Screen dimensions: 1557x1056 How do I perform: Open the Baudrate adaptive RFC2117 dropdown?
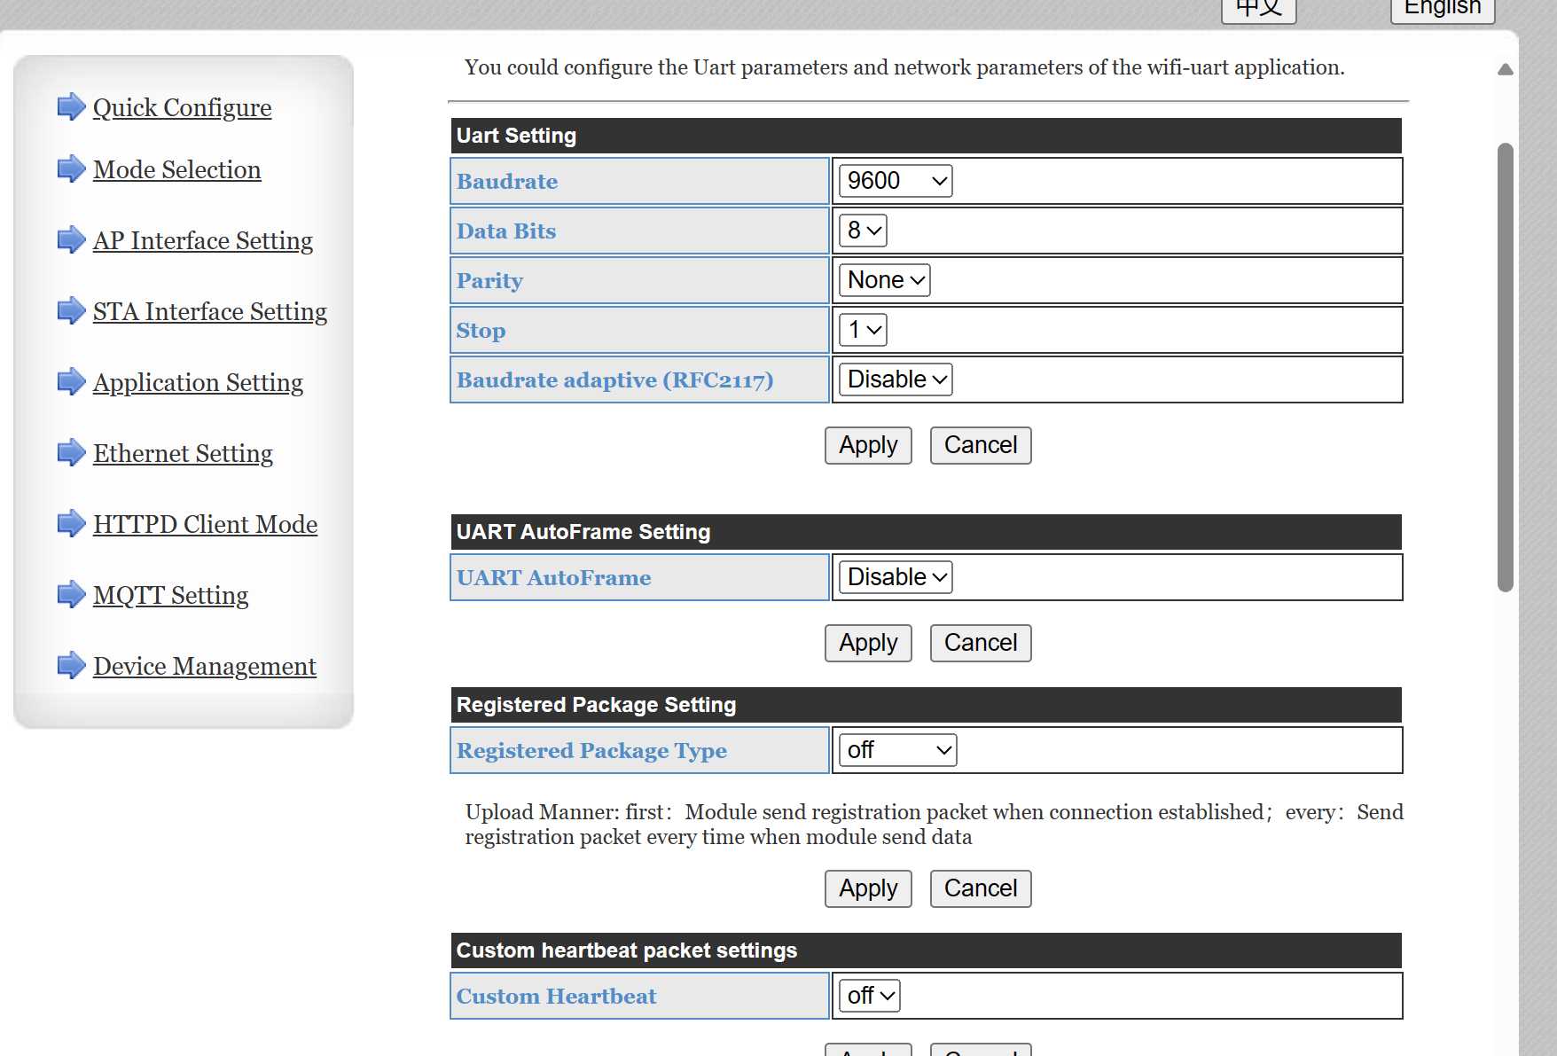896,379
